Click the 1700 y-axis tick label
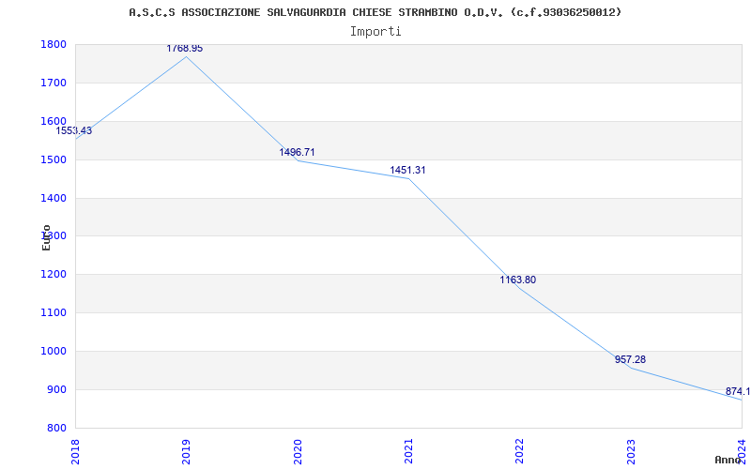 (54, 83)
